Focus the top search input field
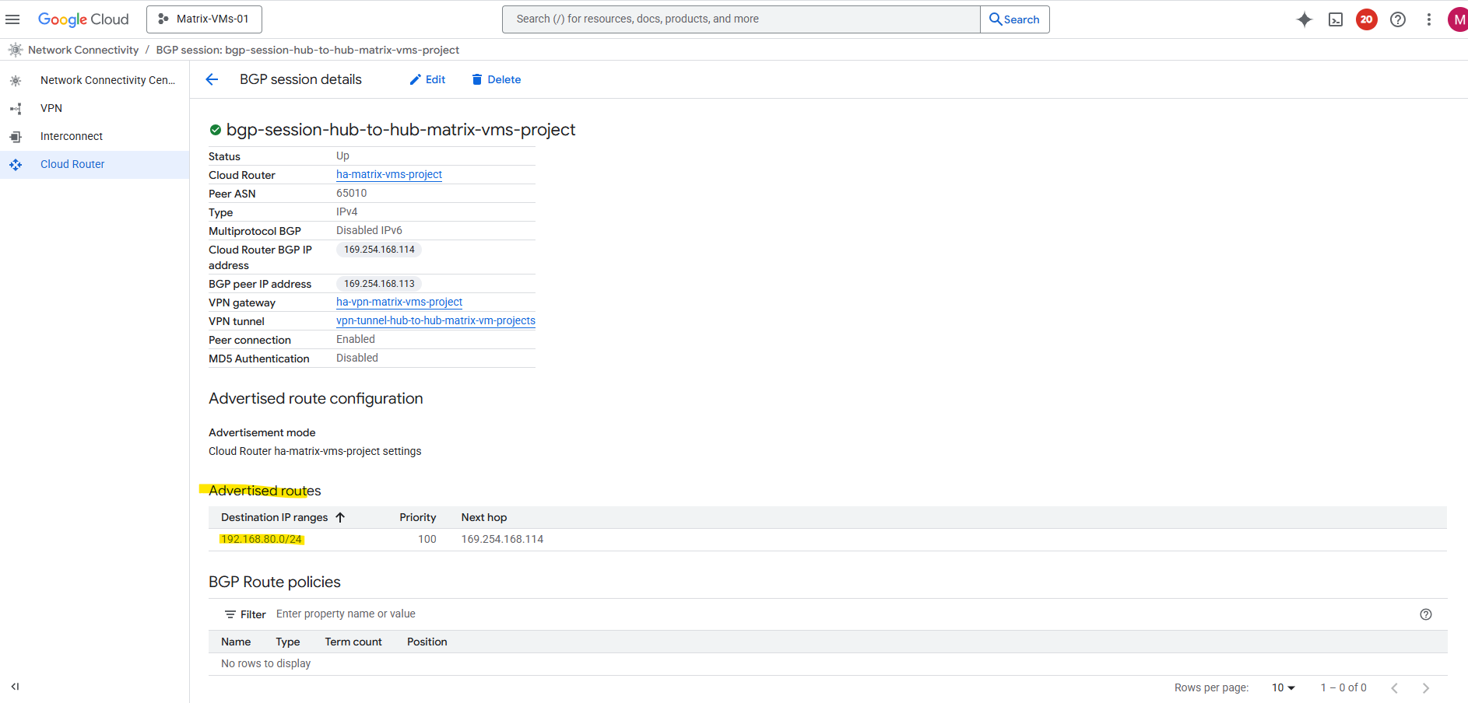The width and height of the screenshot is (1468, 703). click(742, 19)
